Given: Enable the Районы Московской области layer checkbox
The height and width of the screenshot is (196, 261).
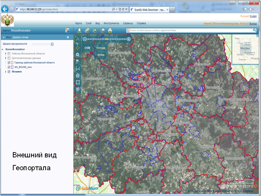Looking at the screenshot, I should (x=9, y=54).
